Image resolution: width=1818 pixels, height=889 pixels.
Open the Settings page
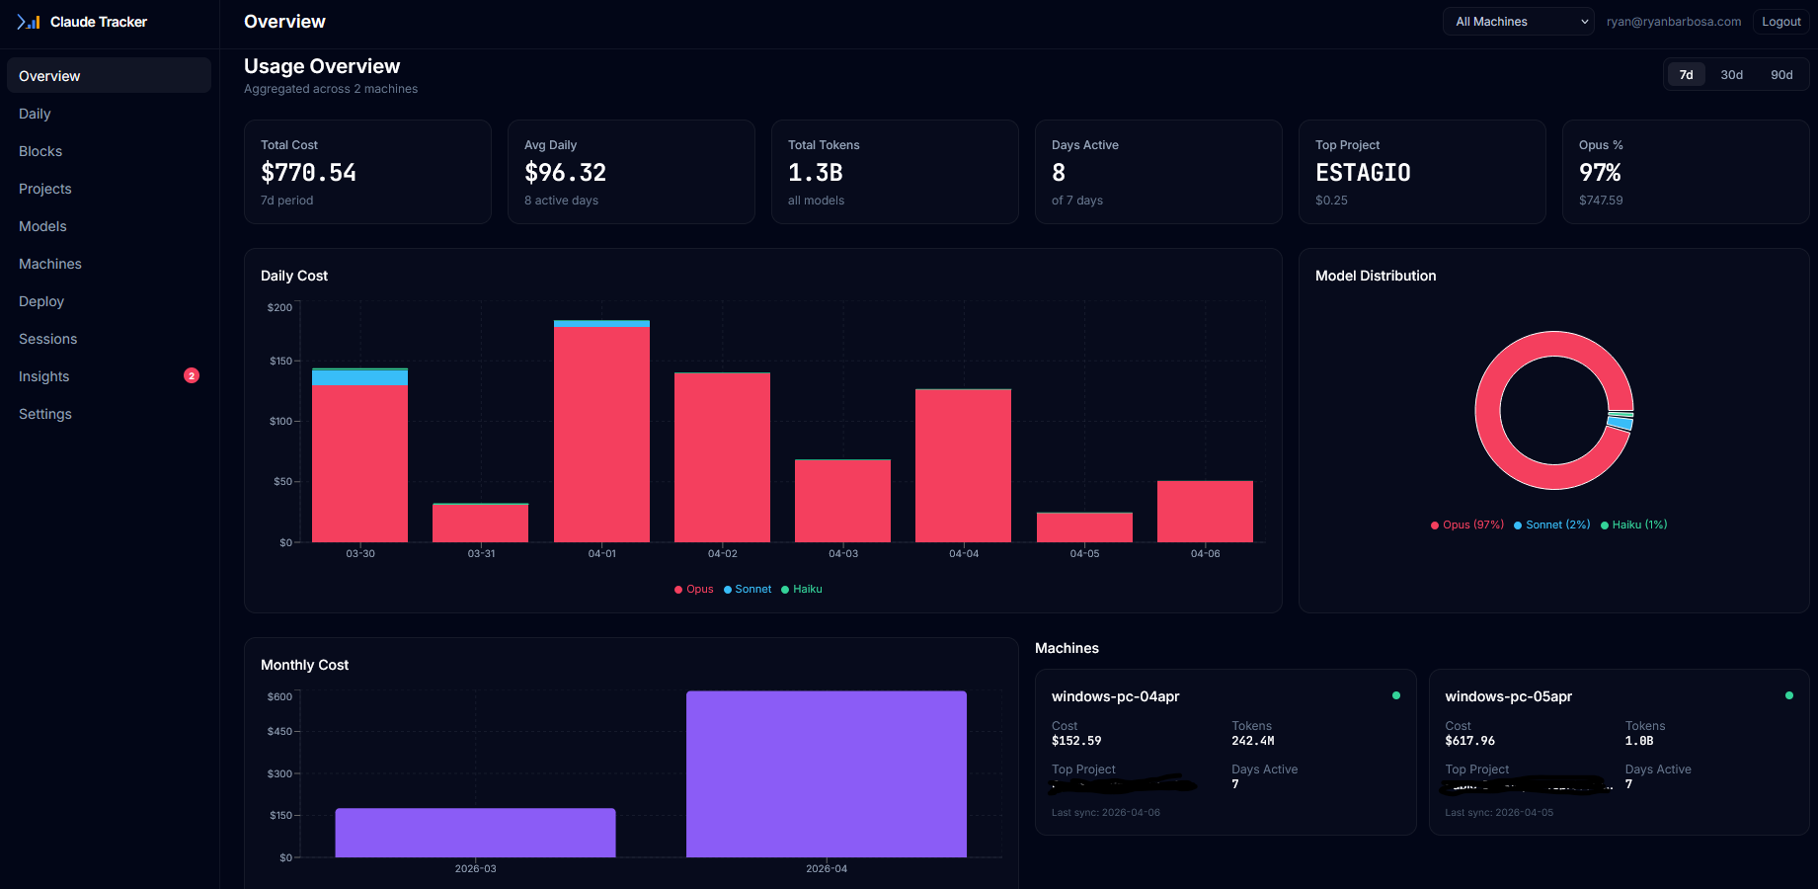click(x=44, y=414)
